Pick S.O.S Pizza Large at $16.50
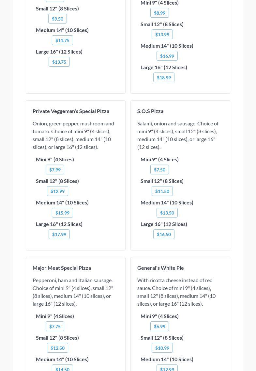The height and width of the screenshot is (371, 256). (x=164, y=234)
